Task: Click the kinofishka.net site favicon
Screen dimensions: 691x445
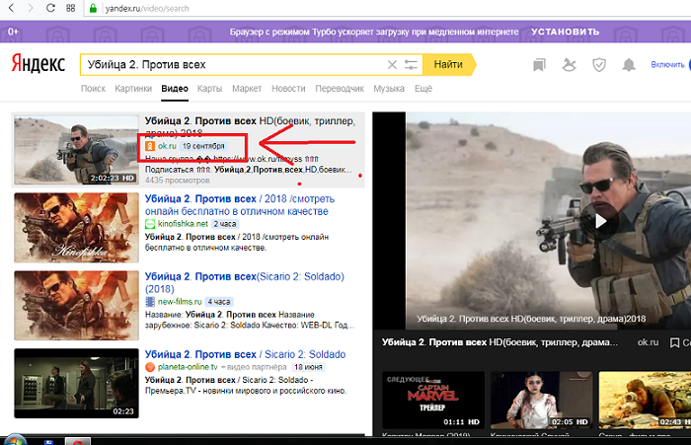Action: click(x=150, y=224)
